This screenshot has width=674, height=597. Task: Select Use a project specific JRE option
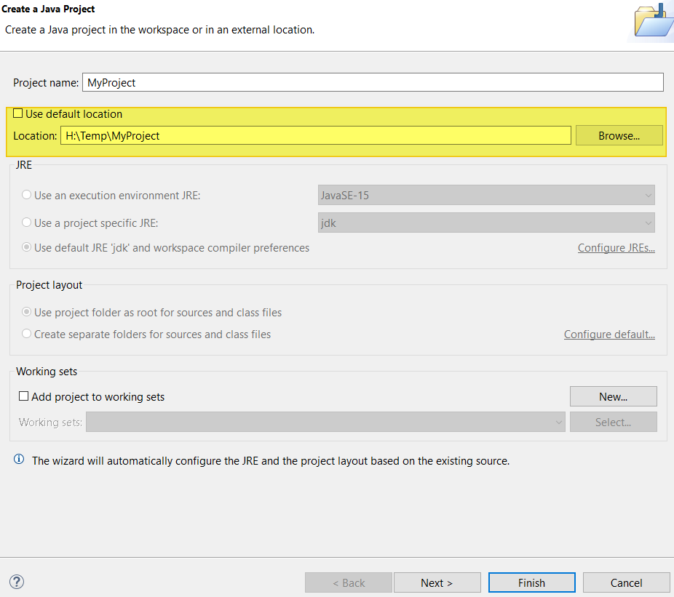(27, 223)
